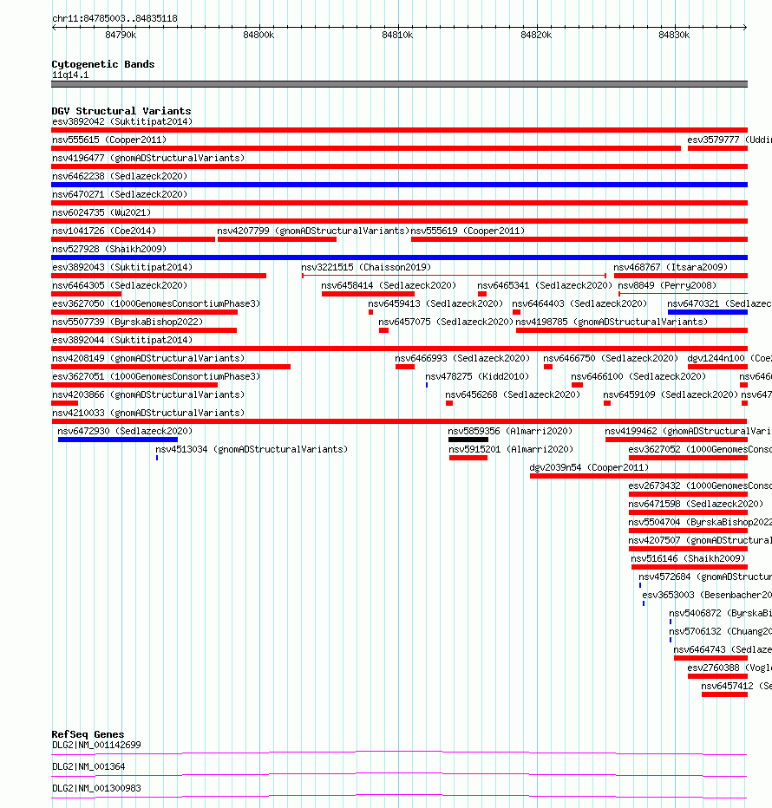Open nsv8849 (Perry2008) variant
Viewport: 772px width, 808px height.
click(667, 285)
